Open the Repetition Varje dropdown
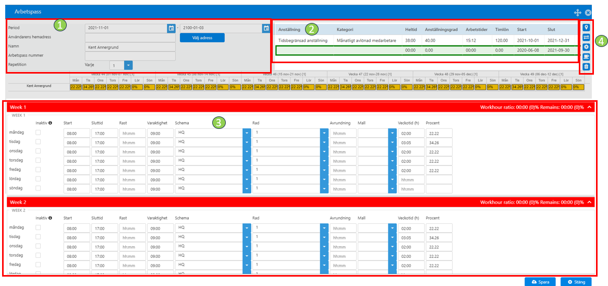Viewport: 608px width, 286px height. click(129, 65)
